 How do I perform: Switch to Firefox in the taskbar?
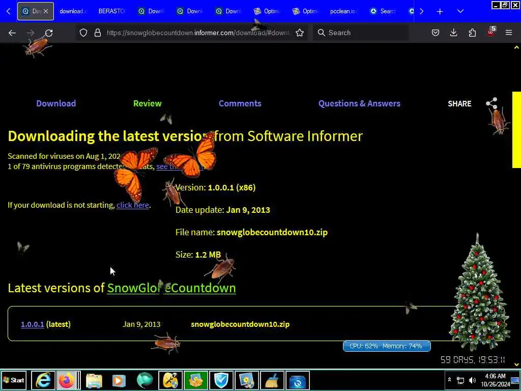coord(68,380)
